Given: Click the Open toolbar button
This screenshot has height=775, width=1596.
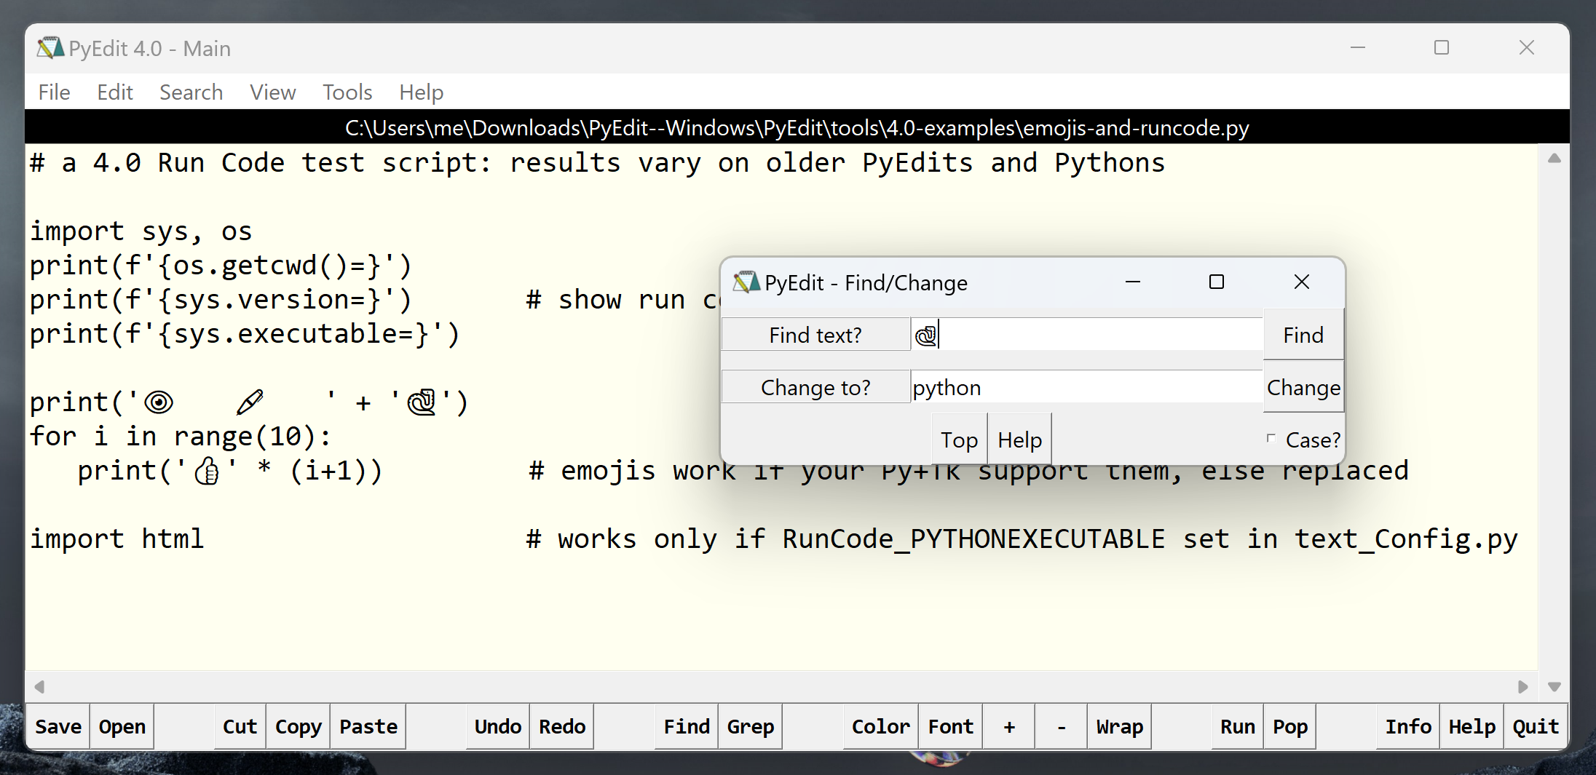Looking at the screenshot, I should 122,726.
